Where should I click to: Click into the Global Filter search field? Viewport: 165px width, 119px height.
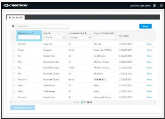click(x=42, y=26)
